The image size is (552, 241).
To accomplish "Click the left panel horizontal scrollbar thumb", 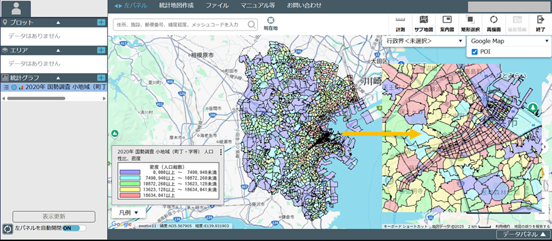I will tap(36, 99).
